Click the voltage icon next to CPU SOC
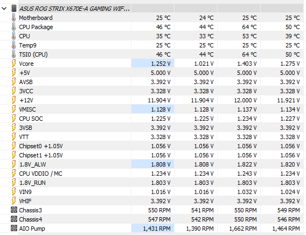306x235 pixels. 13,119
